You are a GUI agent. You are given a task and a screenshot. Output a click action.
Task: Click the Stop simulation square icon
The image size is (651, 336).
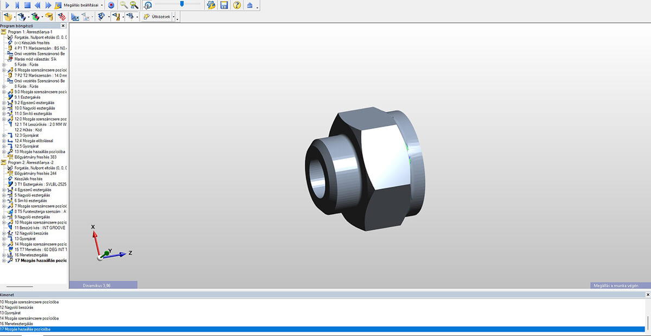point(27,5)
